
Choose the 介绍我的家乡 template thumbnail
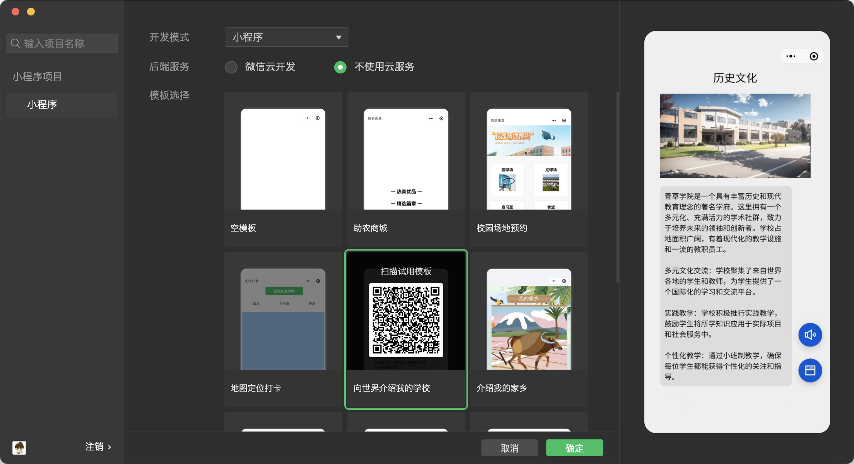click(x=529, y=319)
